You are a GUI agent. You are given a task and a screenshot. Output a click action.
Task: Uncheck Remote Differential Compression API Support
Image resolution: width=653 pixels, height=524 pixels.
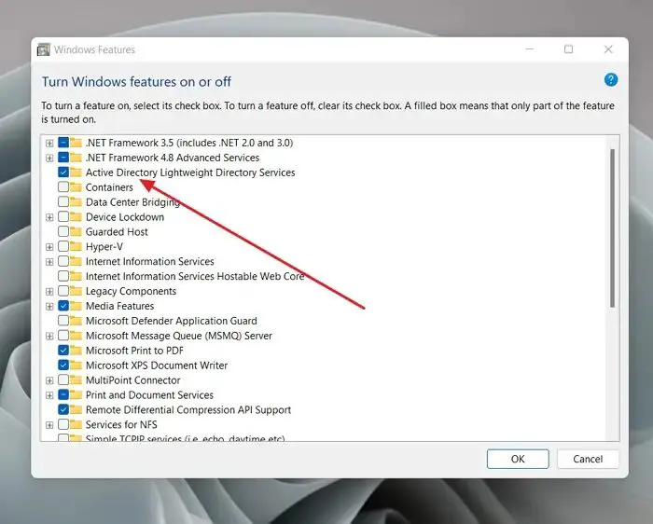click(x=63, y=409)
